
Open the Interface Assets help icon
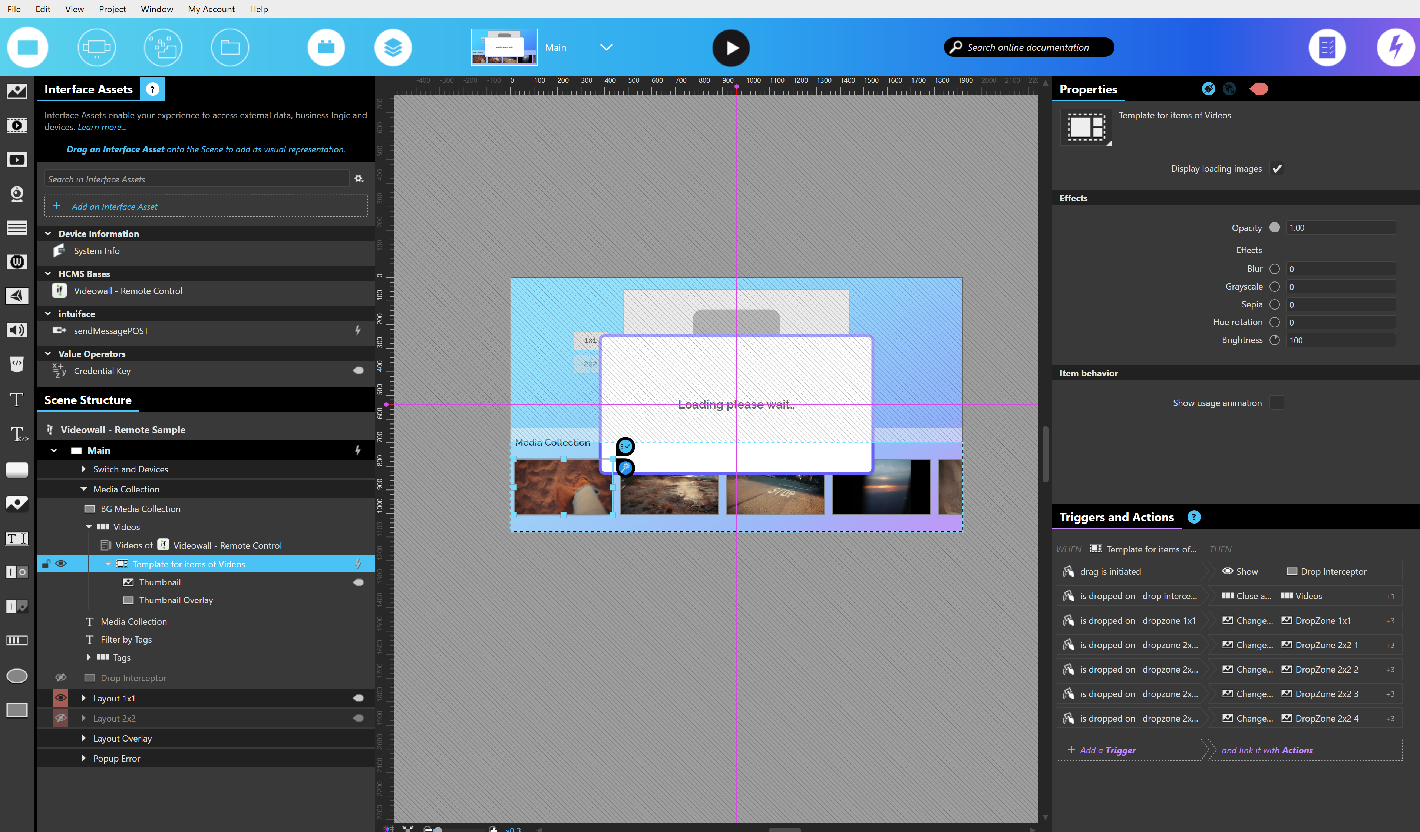coord(152,89)
